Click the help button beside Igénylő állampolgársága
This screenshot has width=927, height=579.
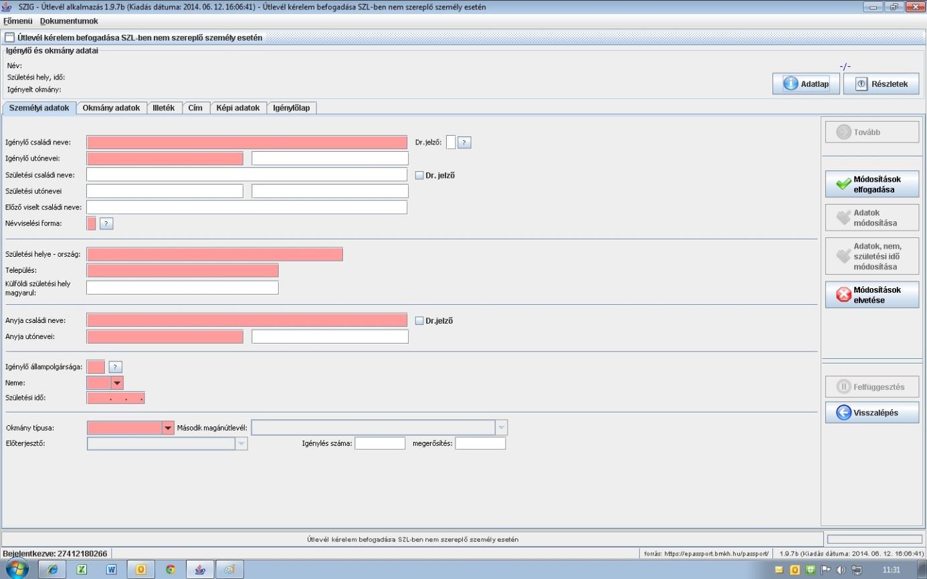tap(116, 366)
